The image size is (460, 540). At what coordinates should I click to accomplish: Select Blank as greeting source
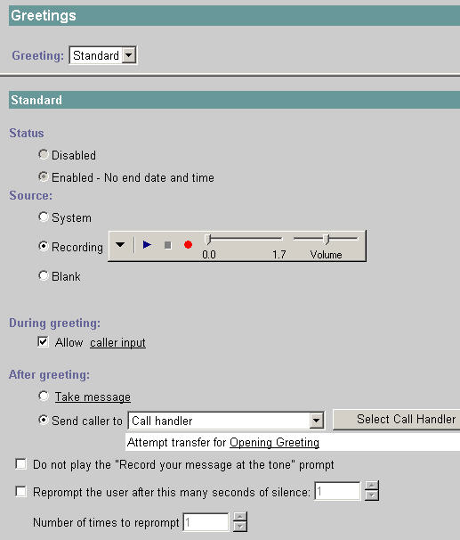coord(44,276)
